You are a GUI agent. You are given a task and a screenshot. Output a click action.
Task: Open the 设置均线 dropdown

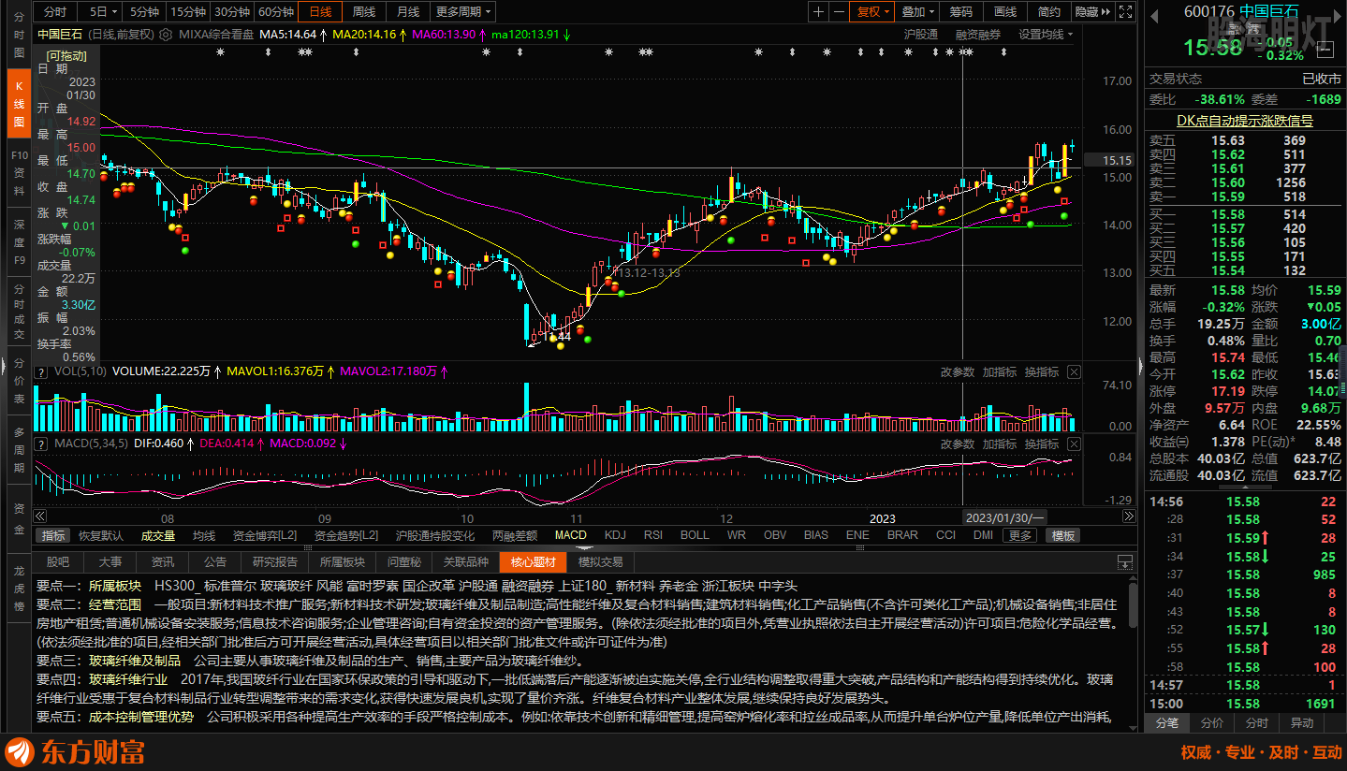click(x=1046, y=34)
